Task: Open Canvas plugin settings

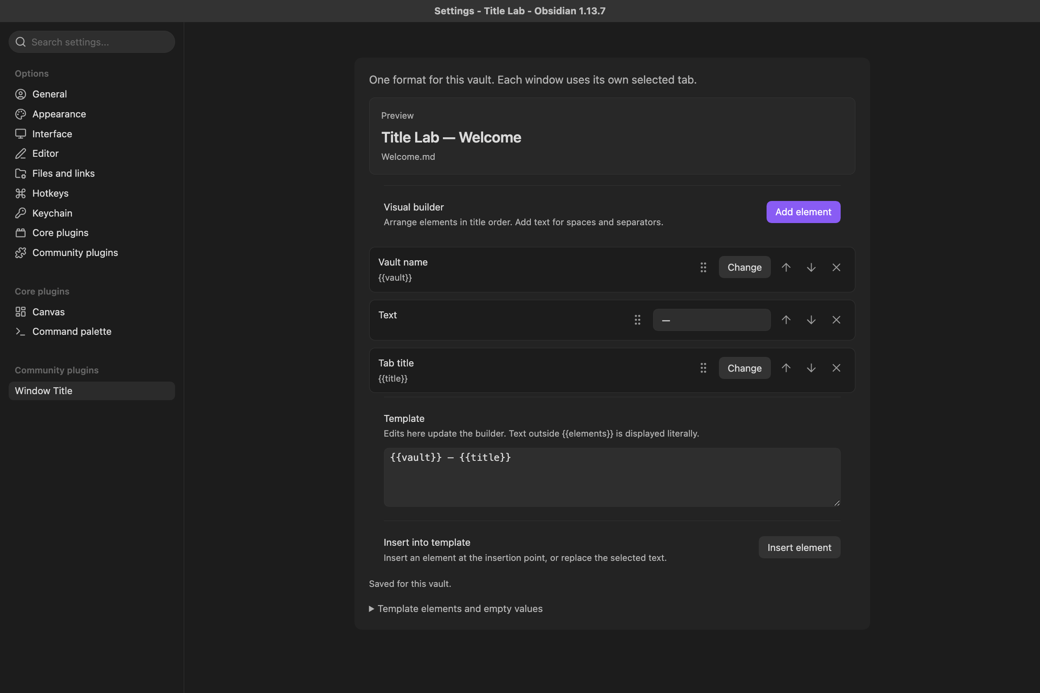Action: tap(92, 312)
